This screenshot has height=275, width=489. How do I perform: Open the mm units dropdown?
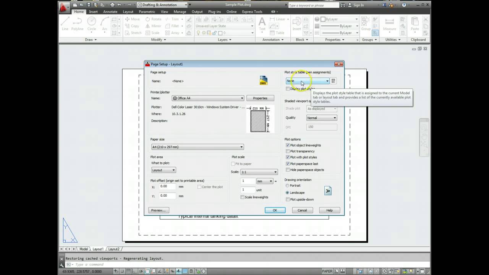(265, 181)
